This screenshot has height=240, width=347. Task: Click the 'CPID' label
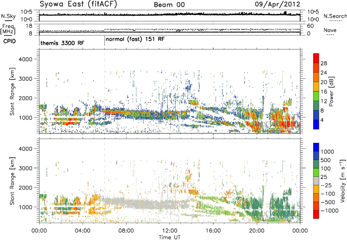pyautogui.click(x=10, y=41)
